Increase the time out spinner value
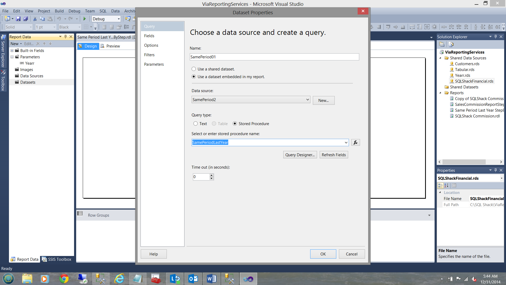This screenshot has width=506, height=285. (211, 175)
